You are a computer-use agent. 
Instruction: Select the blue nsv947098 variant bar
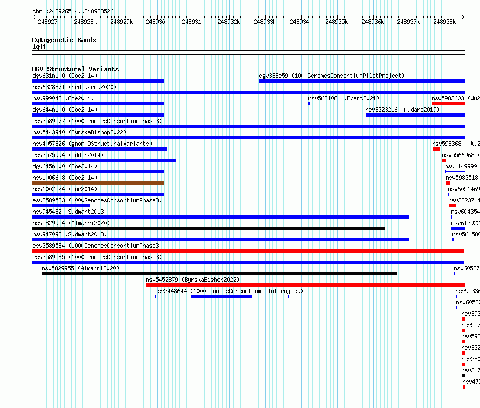(x=221, y=240)
